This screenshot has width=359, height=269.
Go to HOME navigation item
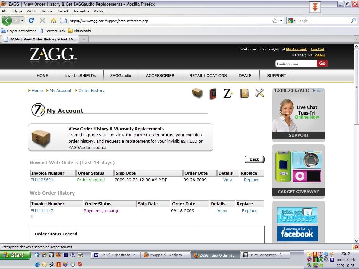click(x=43, y=75)
